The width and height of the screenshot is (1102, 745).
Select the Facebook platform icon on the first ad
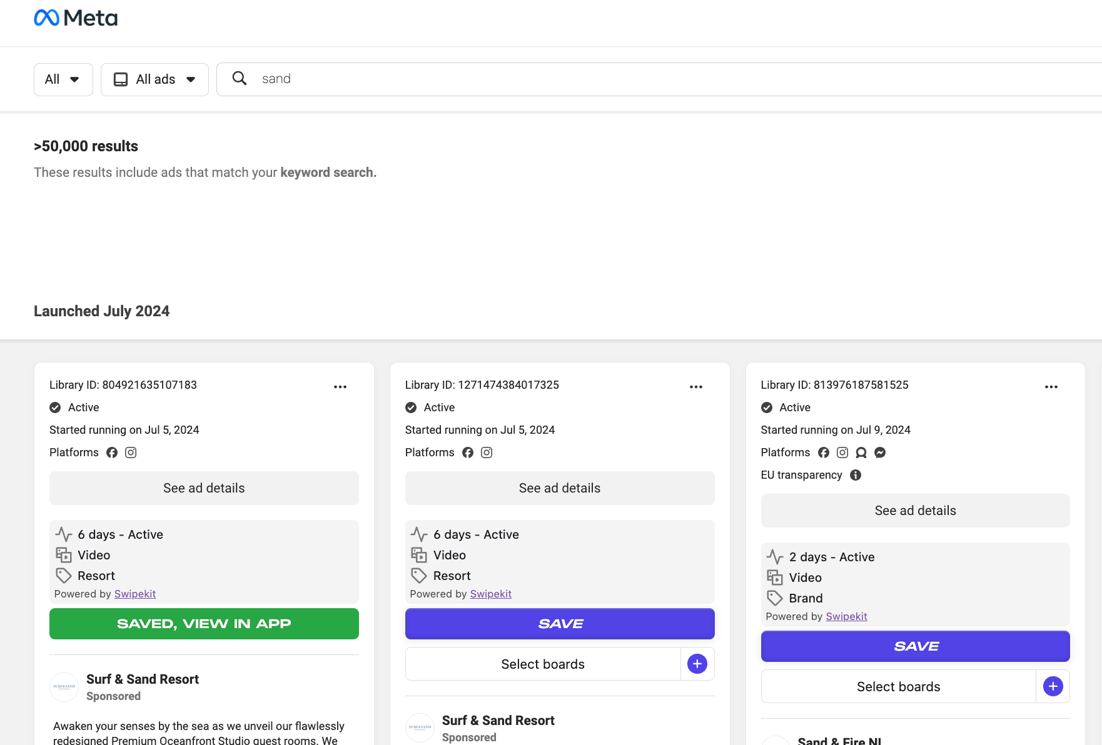coord(112,452)
